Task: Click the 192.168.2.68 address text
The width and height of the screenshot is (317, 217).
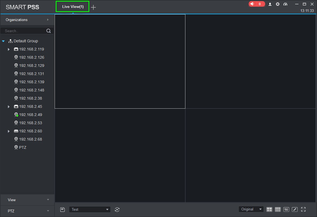Action: click(x=31, y=139)
